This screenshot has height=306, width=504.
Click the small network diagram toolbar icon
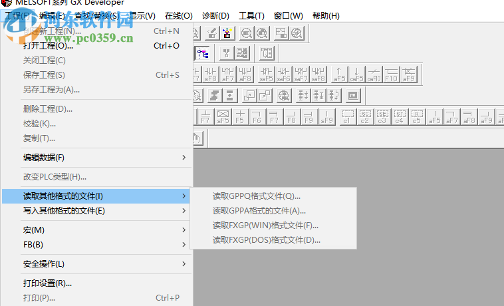point(227,53)
